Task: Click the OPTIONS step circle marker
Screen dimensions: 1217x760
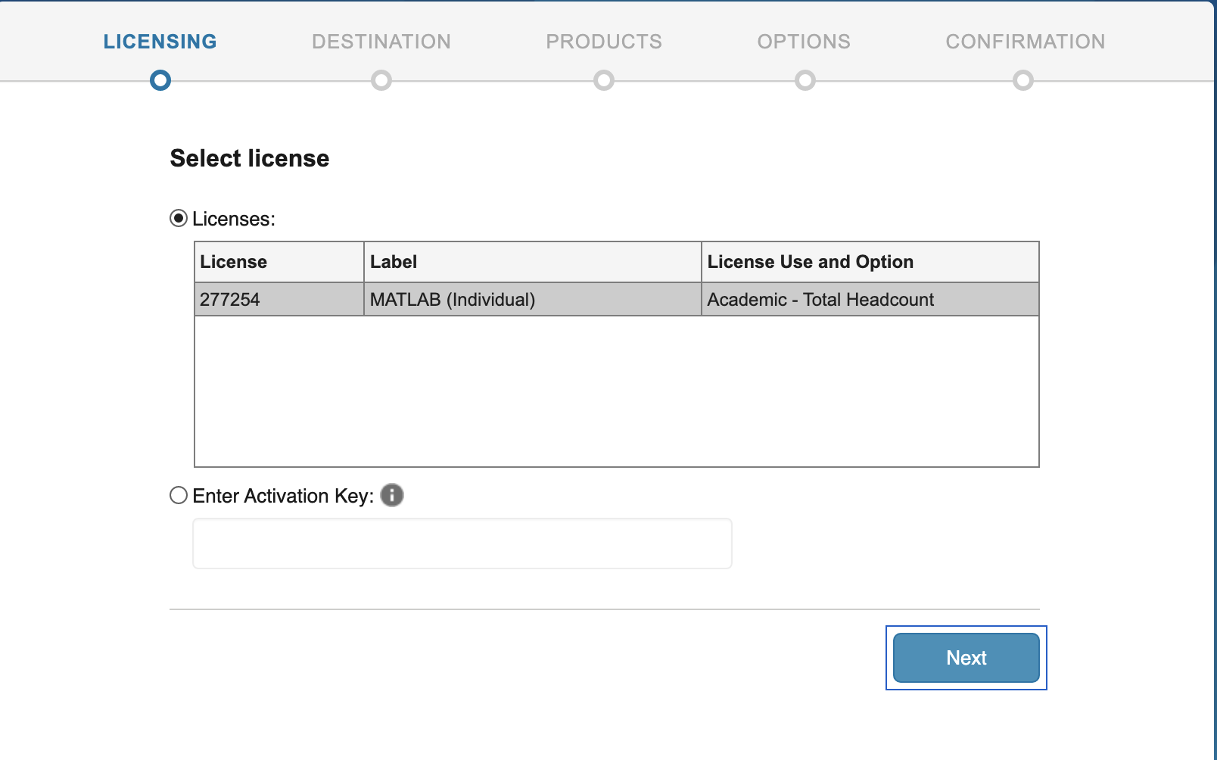Action: click(805, 80)
